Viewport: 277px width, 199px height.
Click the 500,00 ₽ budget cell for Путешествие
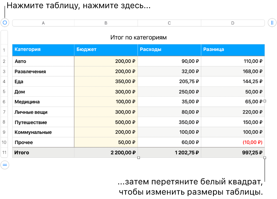[x=106, y=122]
